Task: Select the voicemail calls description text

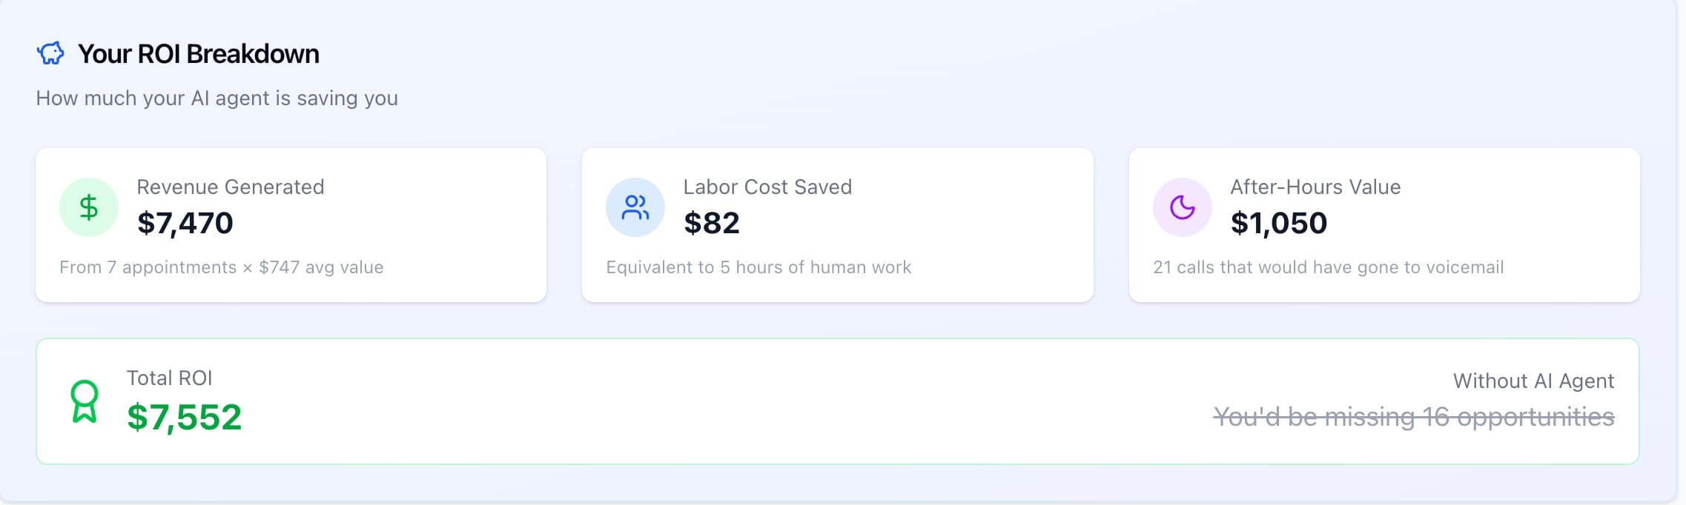Action: 1328,267
